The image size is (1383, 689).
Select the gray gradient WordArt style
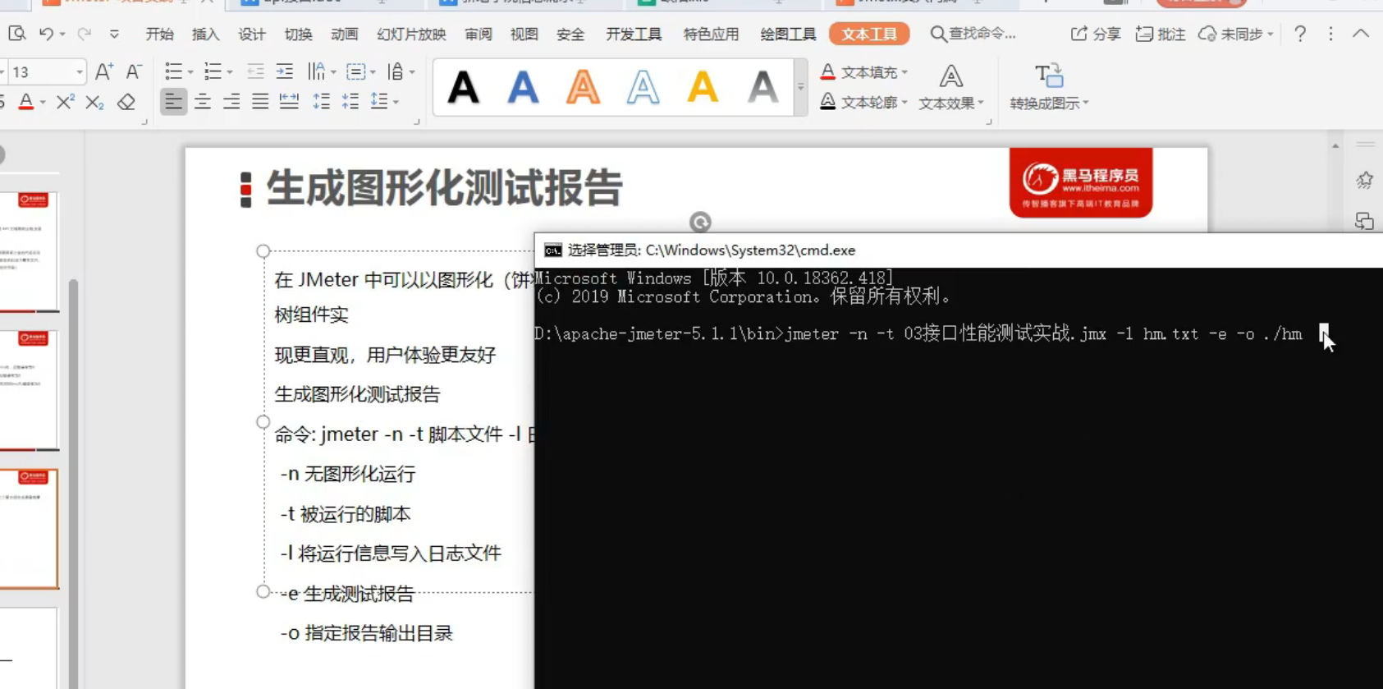pos(763,87)
